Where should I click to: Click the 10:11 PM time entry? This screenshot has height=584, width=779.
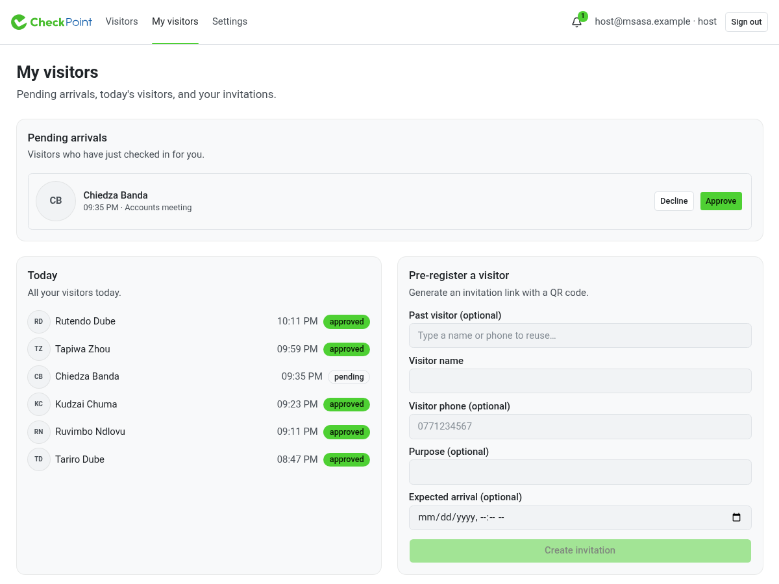click(x=297, y=321)
